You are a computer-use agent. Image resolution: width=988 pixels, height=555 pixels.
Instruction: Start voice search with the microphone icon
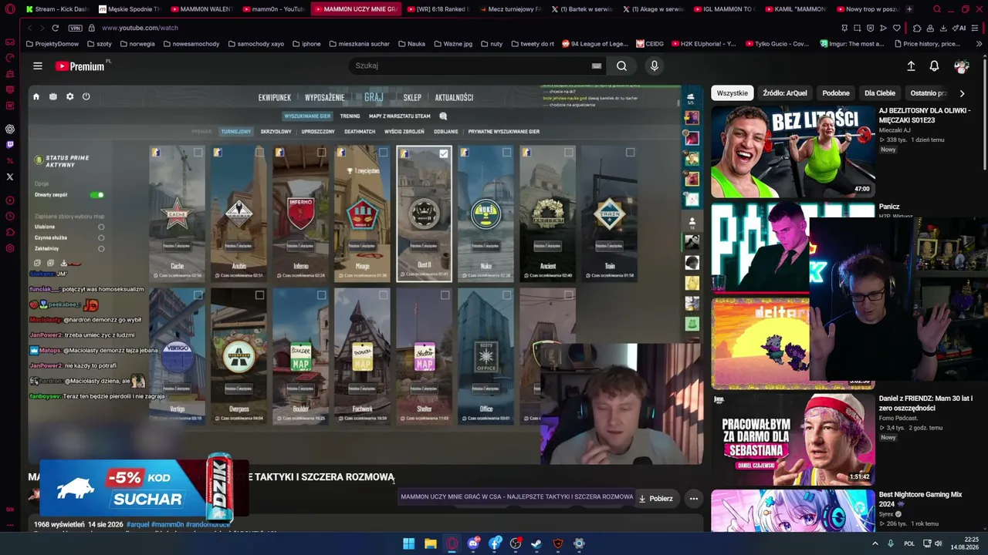coord(655,66)
